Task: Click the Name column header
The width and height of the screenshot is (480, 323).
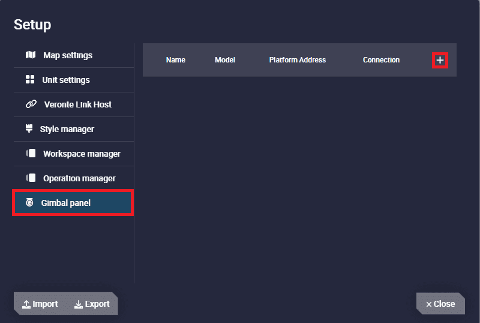Action: pos(176,60)
